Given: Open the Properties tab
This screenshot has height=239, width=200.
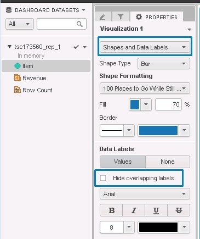Looking at the screenshot, I should point(156,17).
